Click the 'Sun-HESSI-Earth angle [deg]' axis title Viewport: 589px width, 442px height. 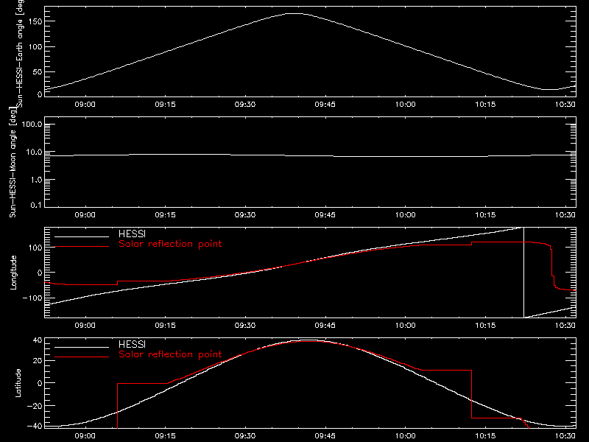(20, 54)
